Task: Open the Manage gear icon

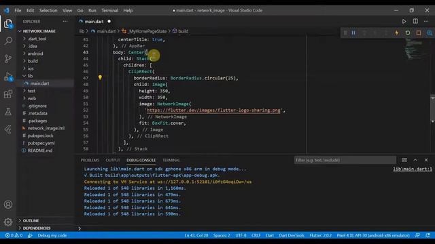Action: click(x=8, y=222)
